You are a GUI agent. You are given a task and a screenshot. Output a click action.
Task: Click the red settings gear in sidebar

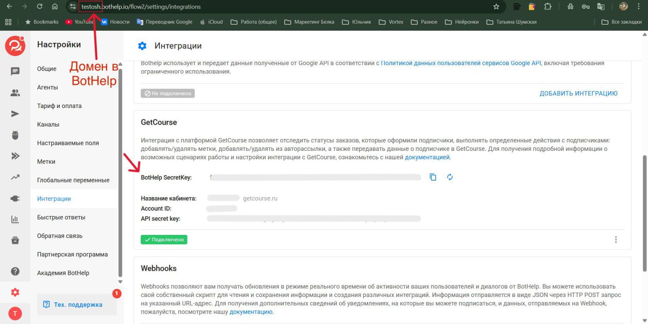[x=15, y=292]
